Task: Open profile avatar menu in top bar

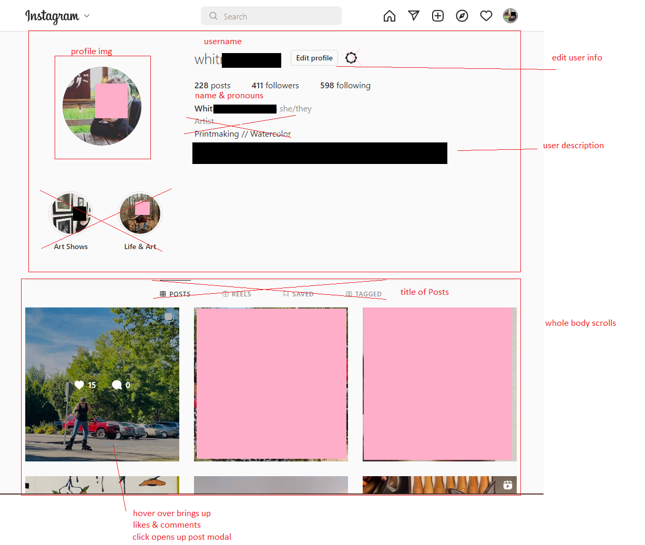Action: (x=510, y=16)
